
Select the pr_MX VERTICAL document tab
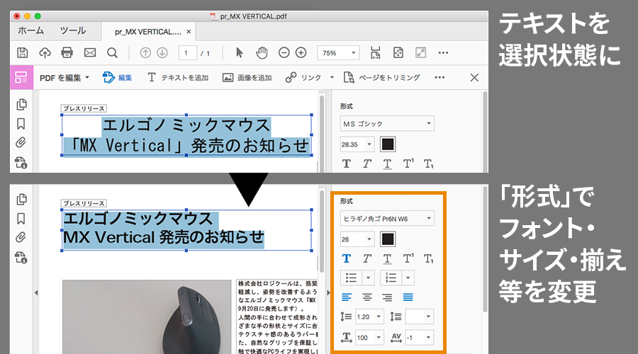pyautogui.click(x=148, y=32)
